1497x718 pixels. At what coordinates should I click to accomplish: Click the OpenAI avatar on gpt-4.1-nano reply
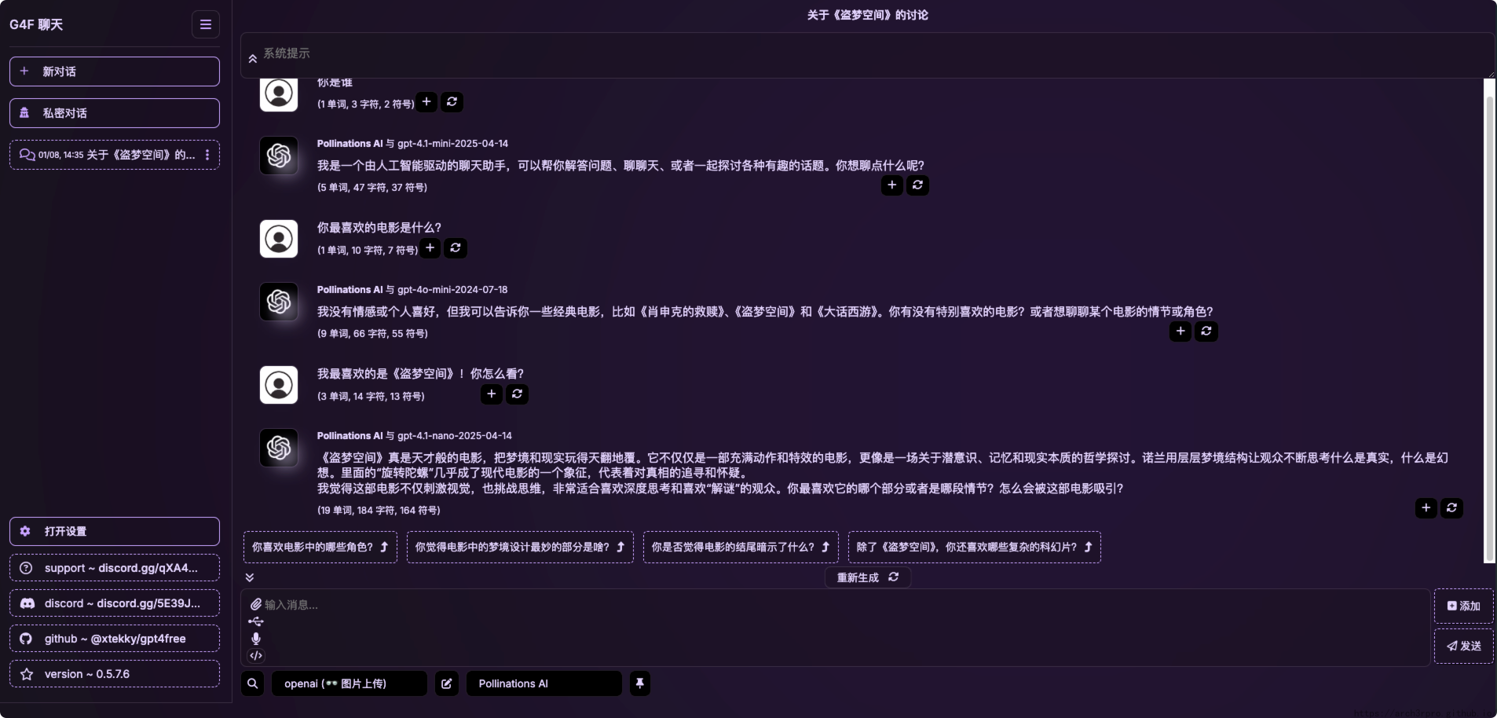click(x=279, y=448)
